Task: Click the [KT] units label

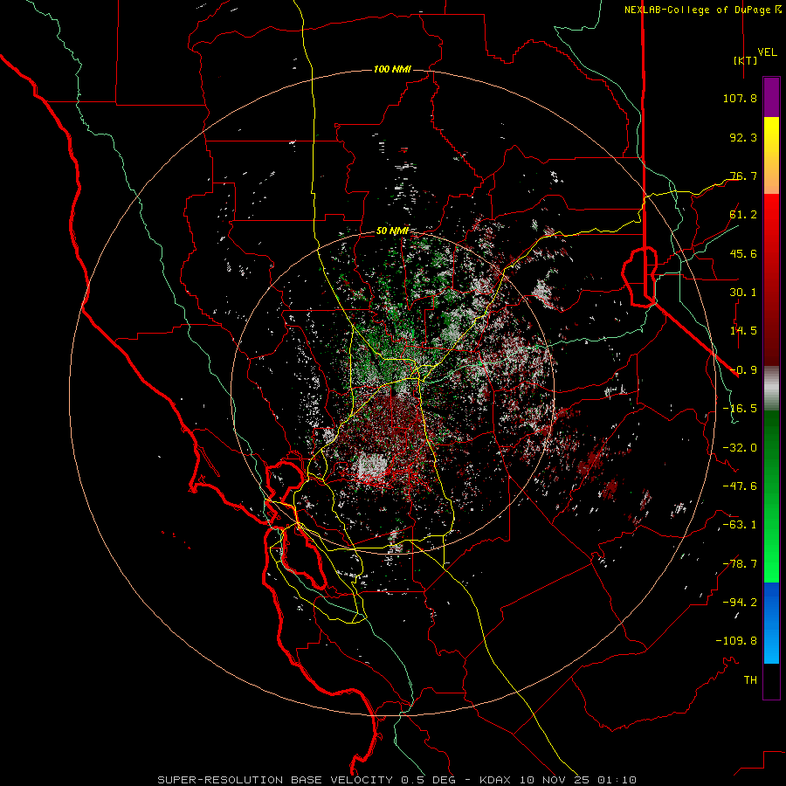Action: click(x=745, y=60)
